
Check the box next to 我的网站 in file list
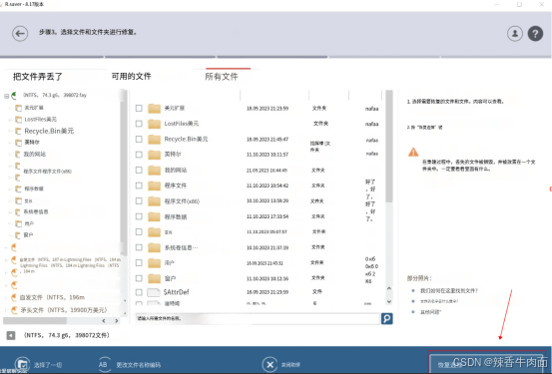click(x=139, y=170)
